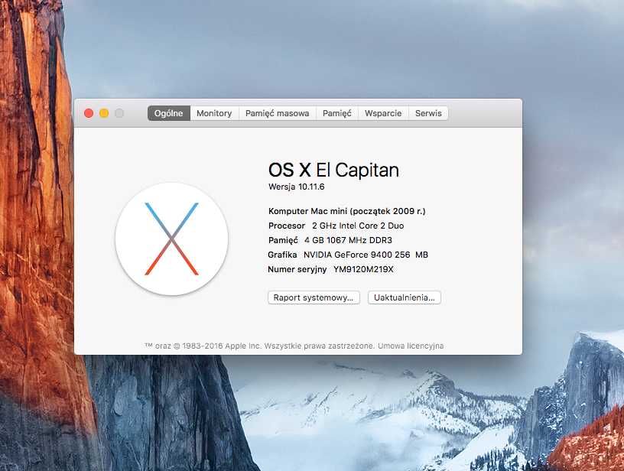
Task: Click the OS X El Capitan heading
Action: pyautogui.click(x=333, y=171)
